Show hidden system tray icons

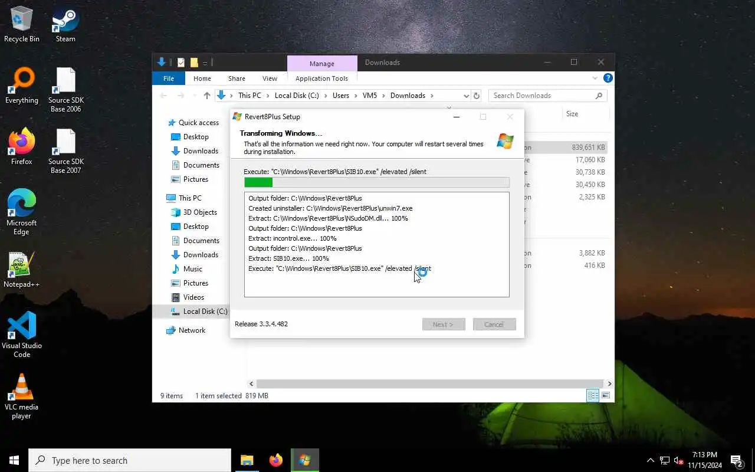(x=651, y=460)
